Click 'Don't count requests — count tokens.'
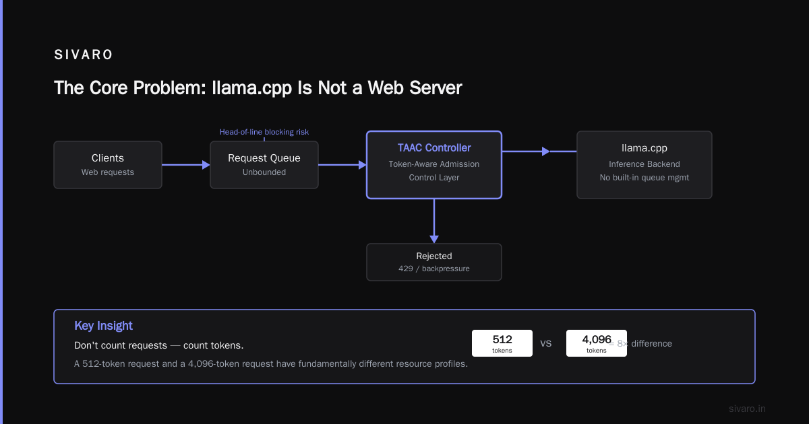809x424 pixels. (159, 345)
